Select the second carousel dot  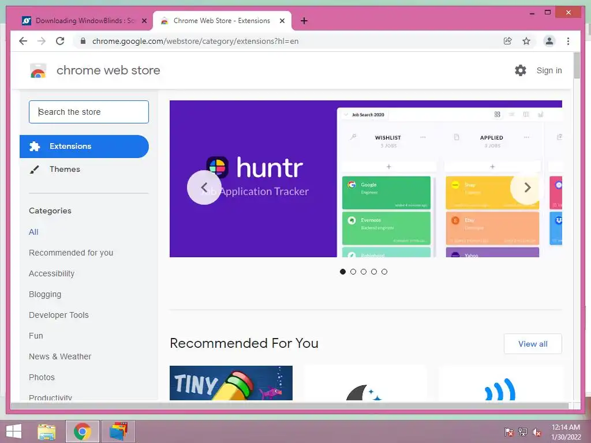pos(353,272)
